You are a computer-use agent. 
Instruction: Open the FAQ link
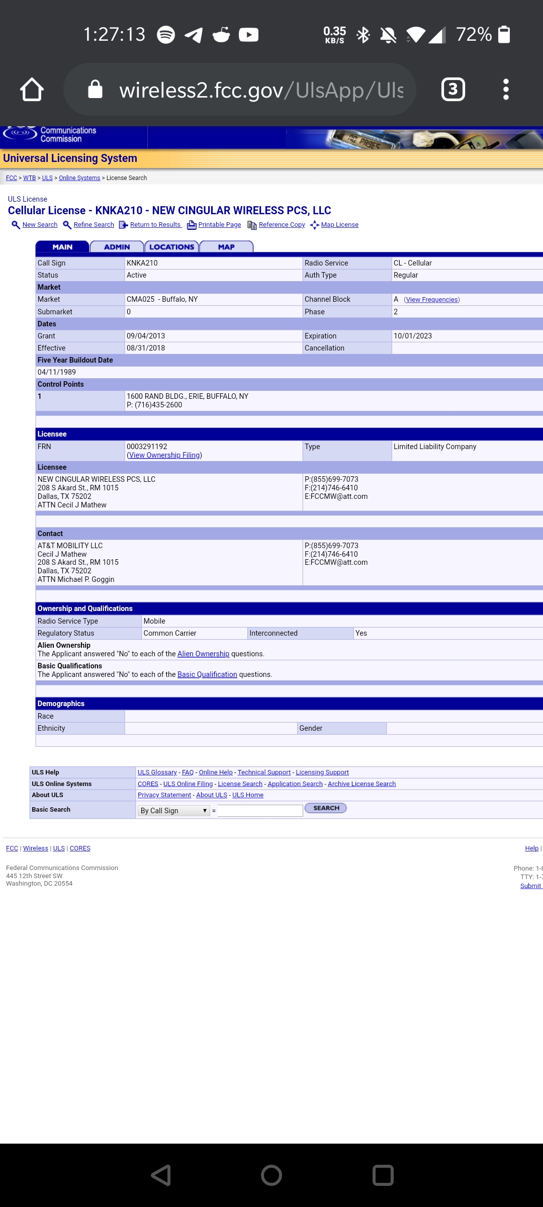point(188,772)
